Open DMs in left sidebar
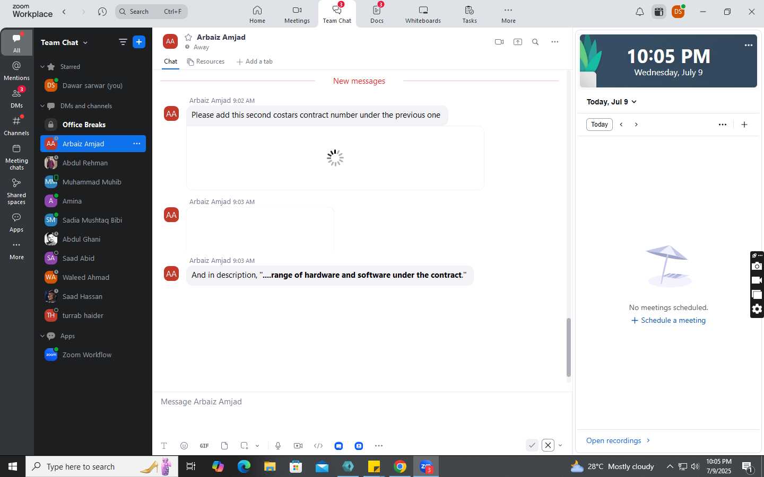 click(x=16, y=98)
